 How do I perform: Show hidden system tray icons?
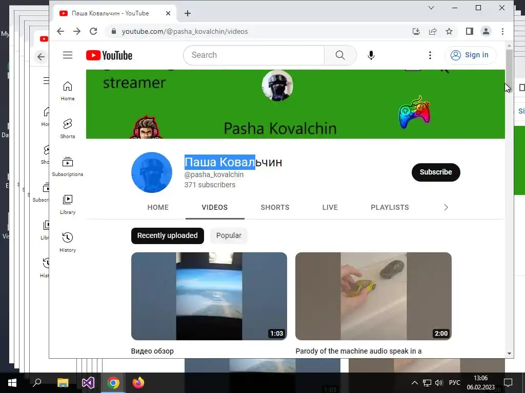(414, 383)
